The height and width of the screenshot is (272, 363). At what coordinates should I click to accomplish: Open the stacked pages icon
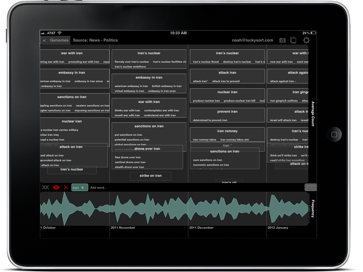pos(293,41)
